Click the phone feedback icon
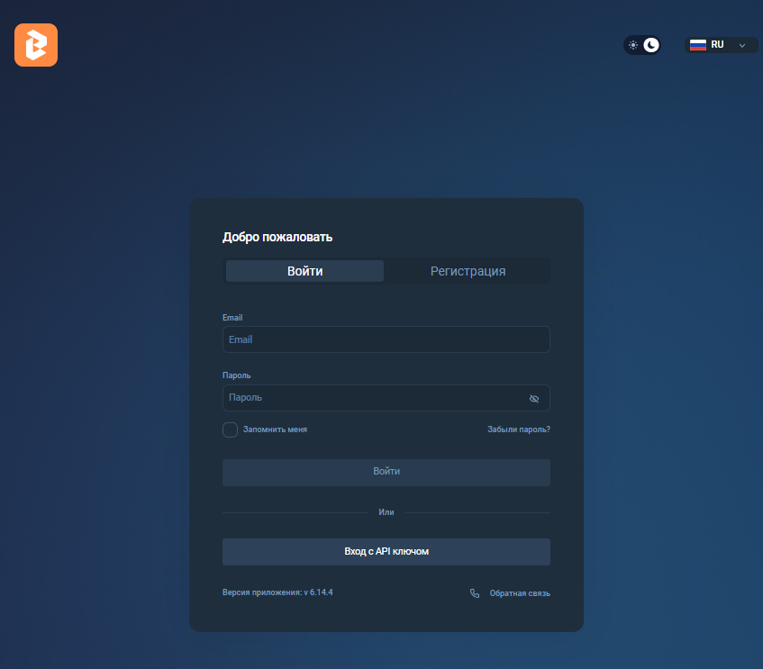The image size is (763, 669). 475,593
